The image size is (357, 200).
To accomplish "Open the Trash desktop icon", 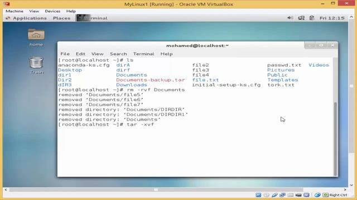I will coord(36,66).
